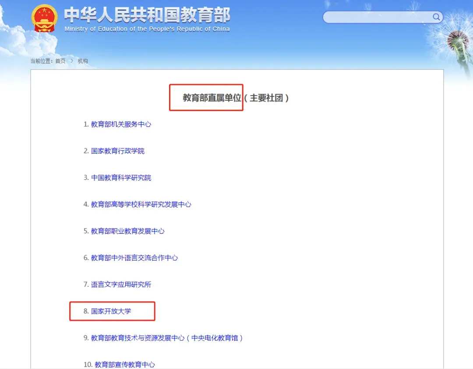The height and width of the screenshot is (369, 473).
Task: Open 教育部宣传教育中心 link
Action: click(124, 365)
